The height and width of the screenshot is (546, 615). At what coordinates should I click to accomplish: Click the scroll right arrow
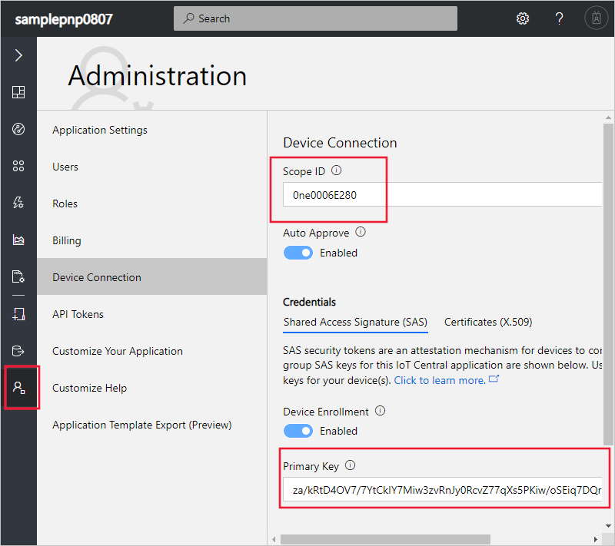(x=595, y=539)
